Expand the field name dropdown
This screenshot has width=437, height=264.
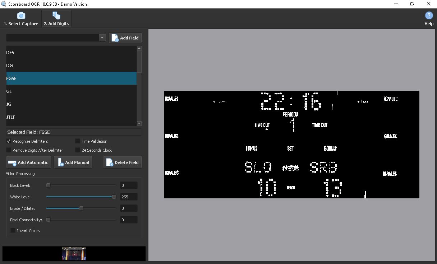click(102, 38)
